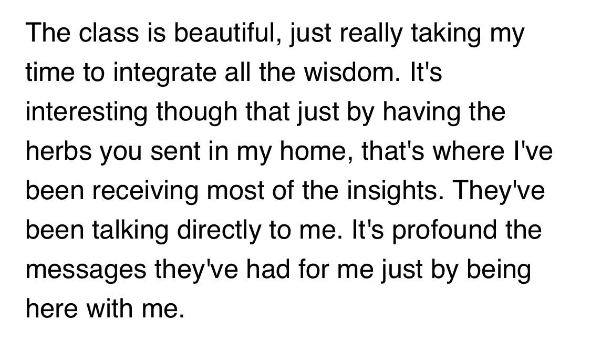Place cursor on the word "integrate"

pos(164,73)
